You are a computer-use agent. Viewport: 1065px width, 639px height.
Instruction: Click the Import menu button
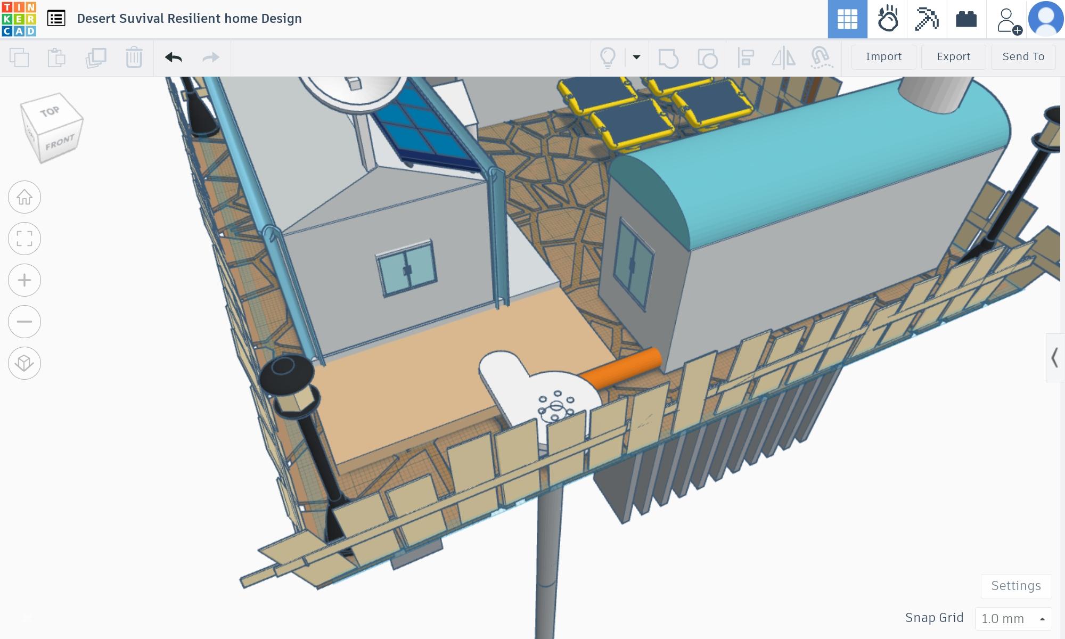(x=884, y=56)
